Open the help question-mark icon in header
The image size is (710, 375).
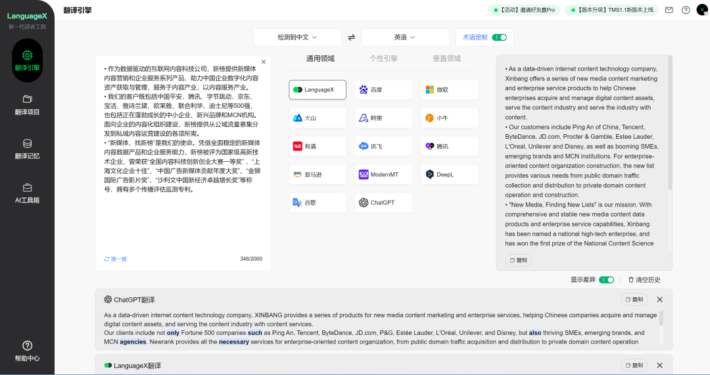tap(686, 10)
